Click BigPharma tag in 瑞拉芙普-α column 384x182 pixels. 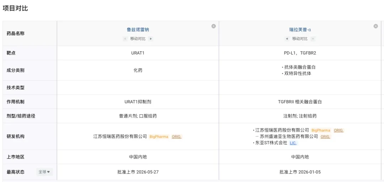321,130
